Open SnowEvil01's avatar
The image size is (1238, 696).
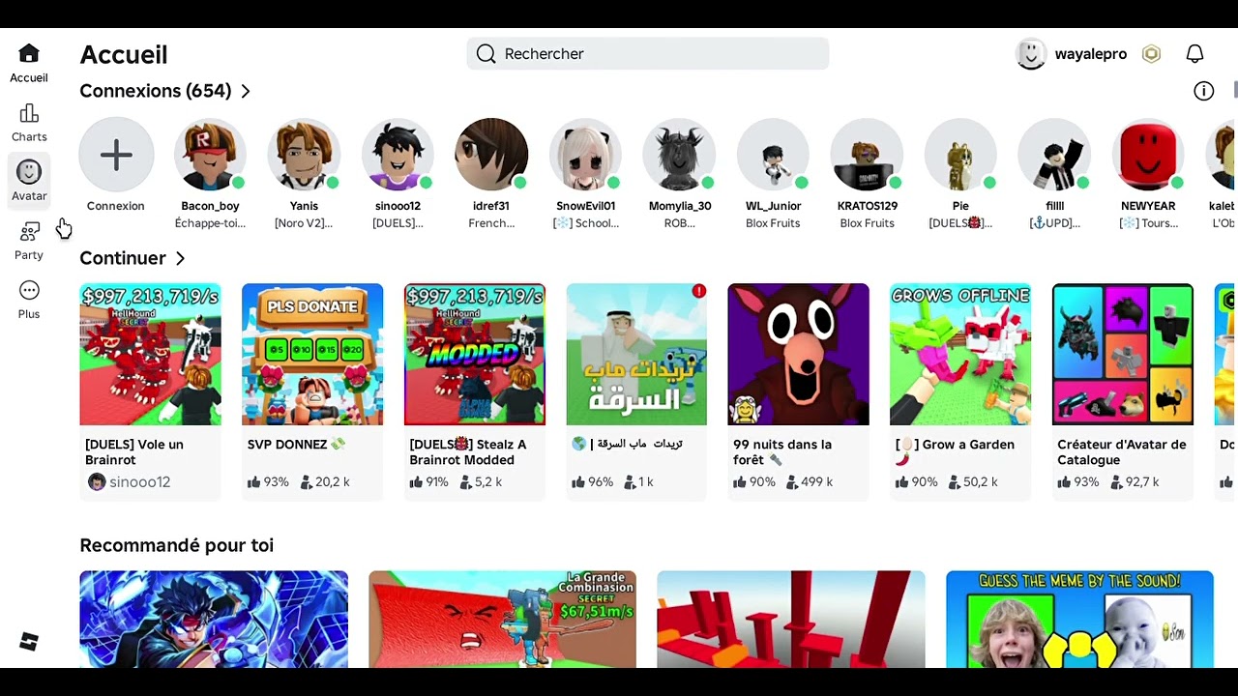click(x=585, y=155)
